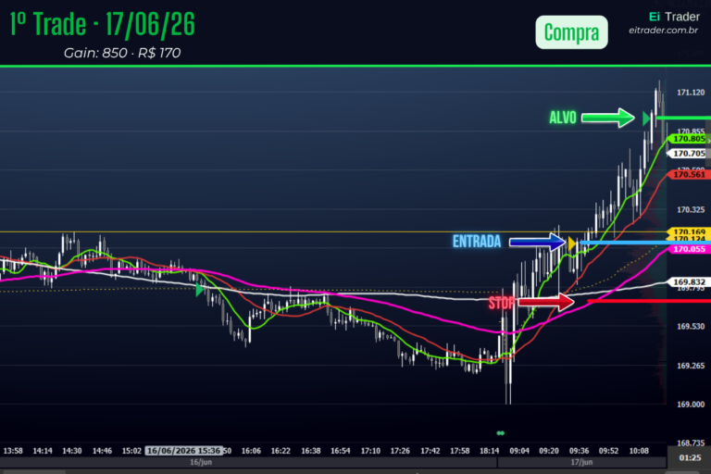This screenshot has height=474, width=711.
Task: Click the 01:25 candle countdown timer
Action: 690,457
